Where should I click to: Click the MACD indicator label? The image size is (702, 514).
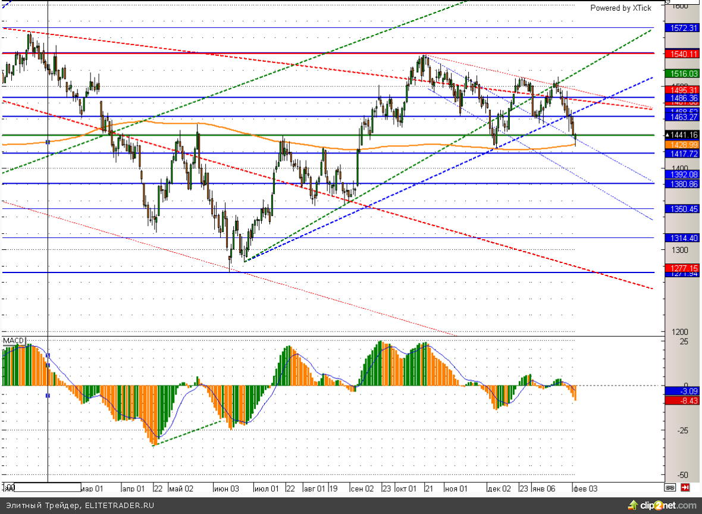click(x=13, y=341)
